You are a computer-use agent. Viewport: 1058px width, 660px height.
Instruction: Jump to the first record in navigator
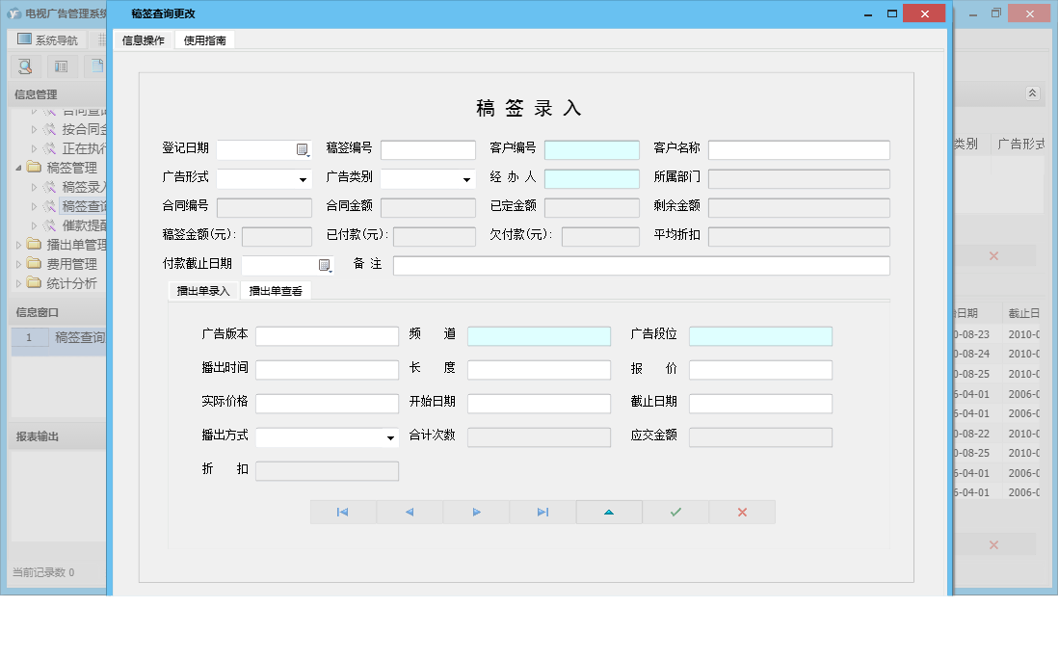(x=343, y=513)
